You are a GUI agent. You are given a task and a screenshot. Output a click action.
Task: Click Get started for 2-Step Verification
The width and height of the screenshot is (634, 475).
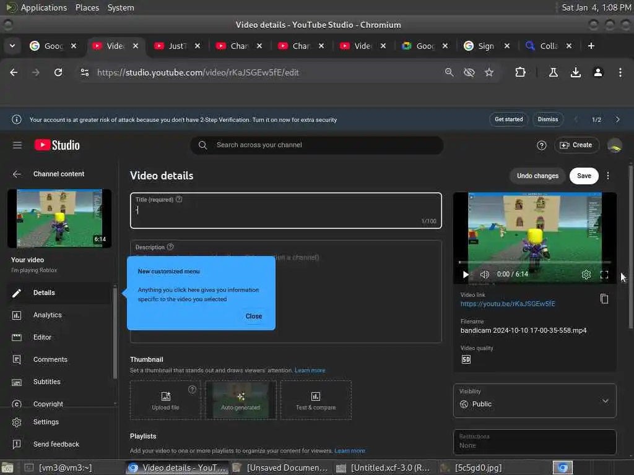(x=509, y=119)
